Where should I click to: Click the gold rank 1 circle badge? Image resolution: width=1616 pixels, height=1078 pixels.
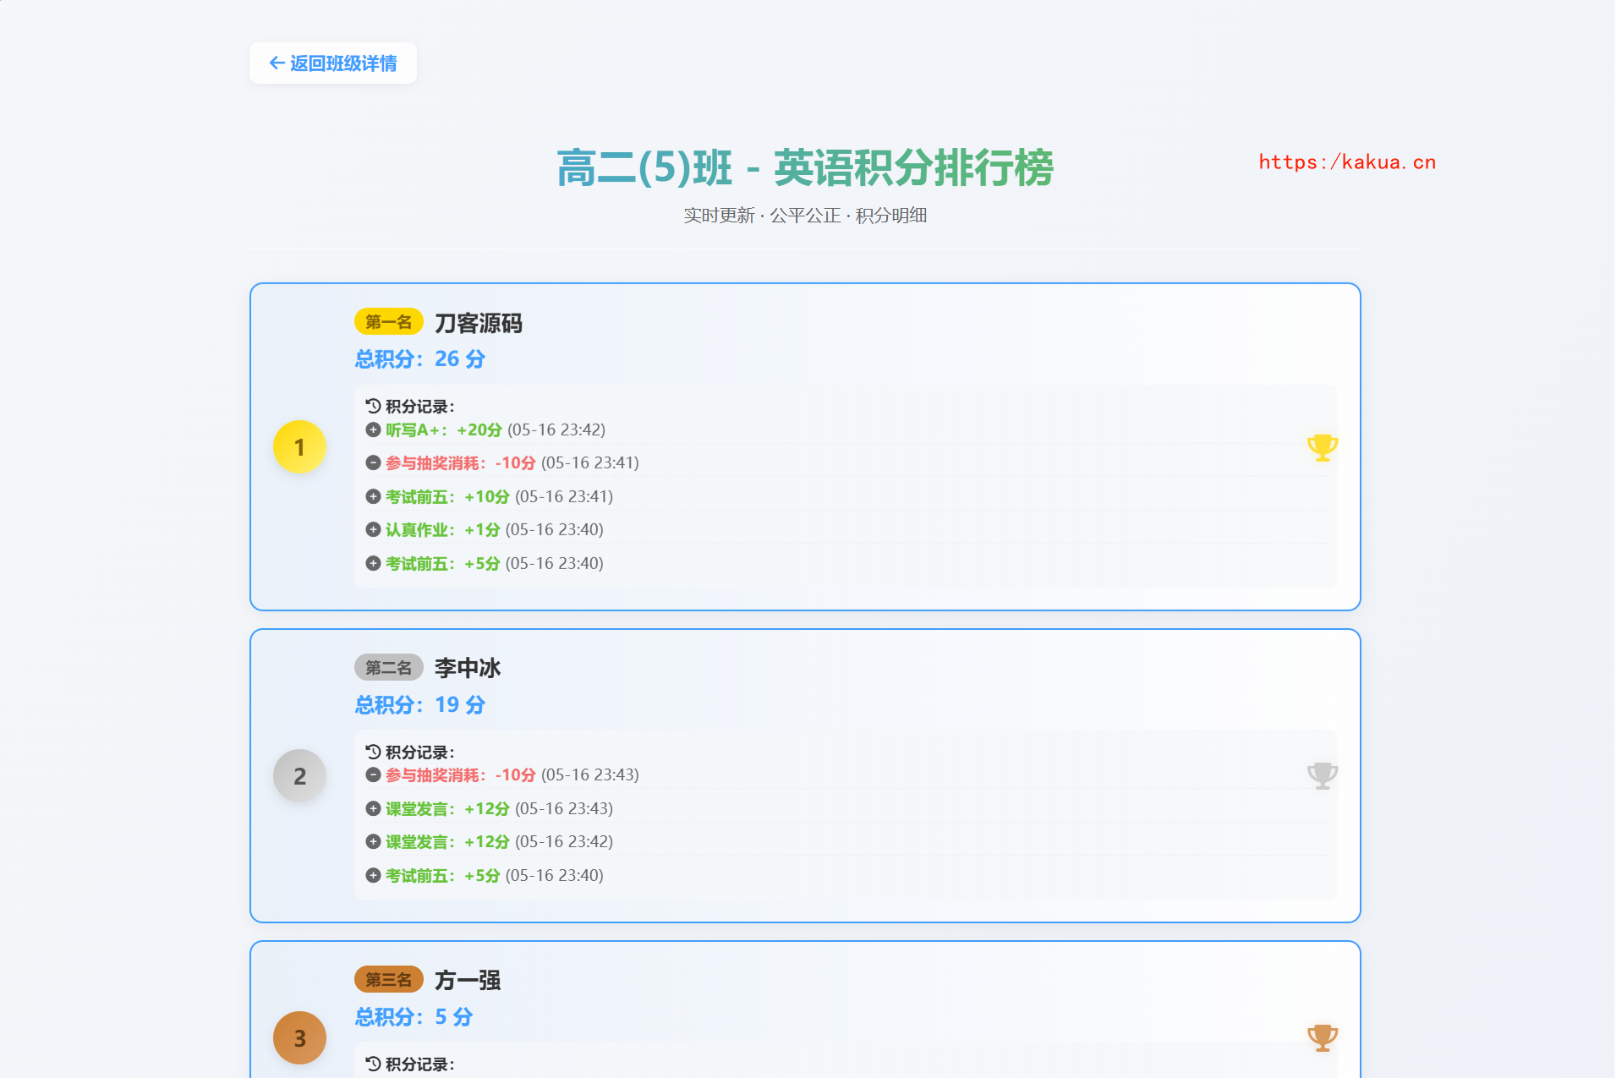299,446
